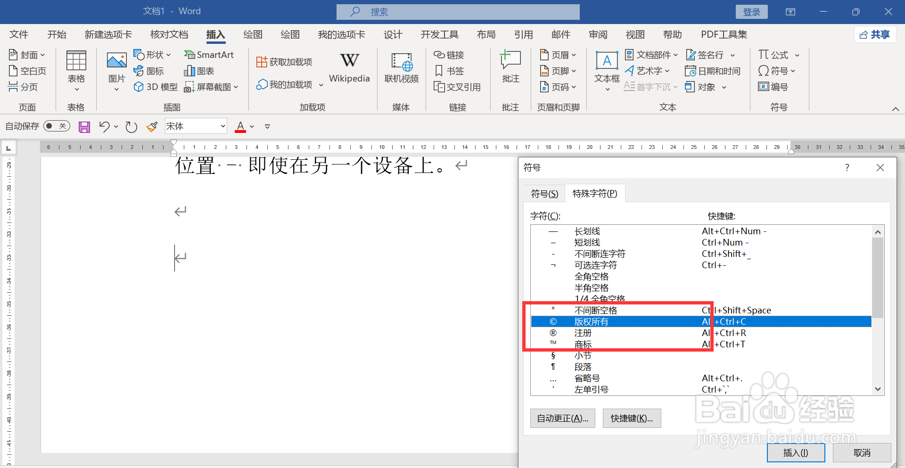Open the File (文件) menu
The height and width of the screenshot is (468, 905).
[x=19, y=34]
